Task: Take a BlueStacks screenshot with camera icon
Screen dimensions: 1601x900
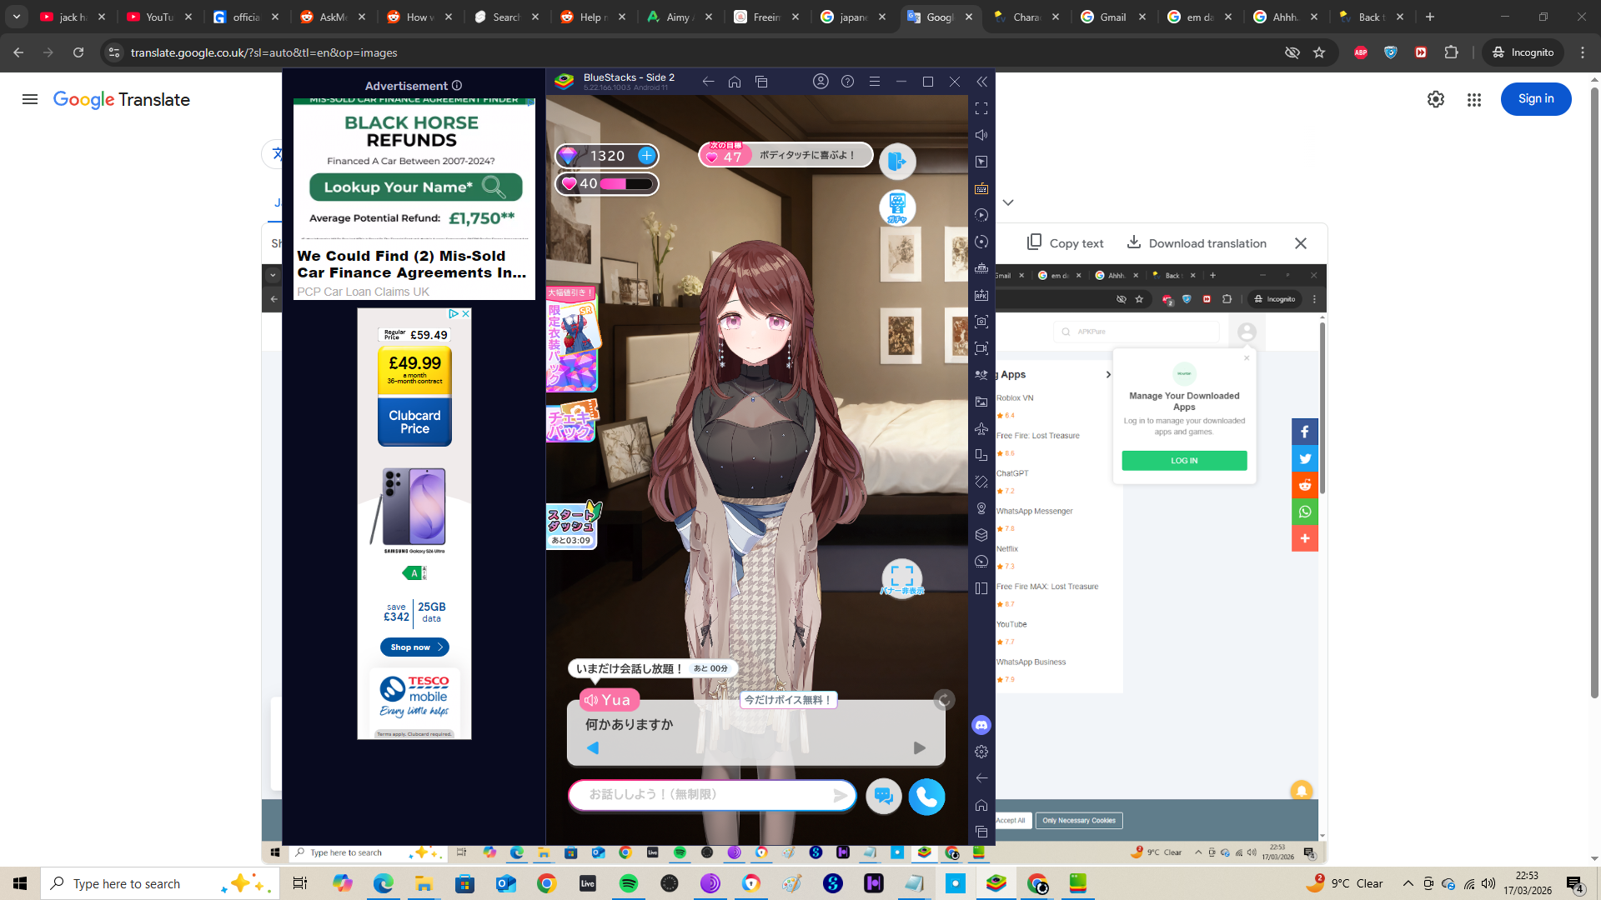Action: click(x=981, y=322)
